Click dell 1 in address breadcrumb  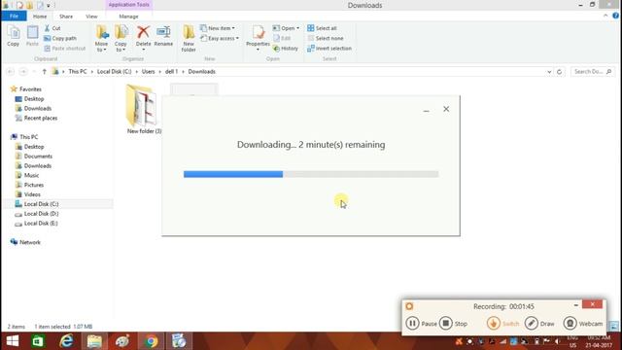point(171,71)
